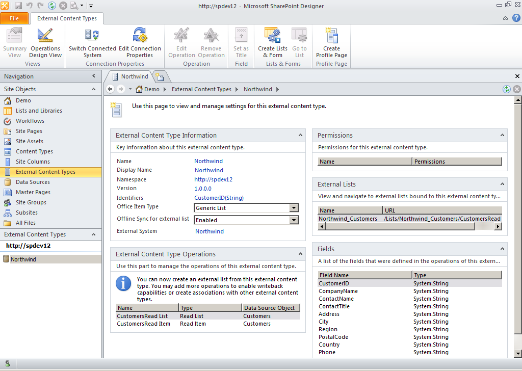Click Switch Connected System icon
The height and width of the screenshot is (371, 522).
click(92, 35)
